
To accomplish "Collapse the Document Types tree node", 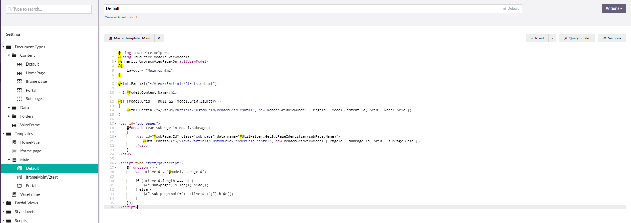I will coord(3,47).
